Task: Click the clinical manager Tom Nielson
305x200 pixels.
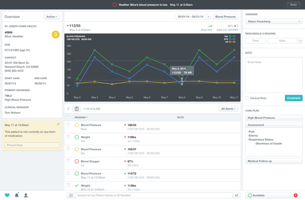Action: coord(12,113)
